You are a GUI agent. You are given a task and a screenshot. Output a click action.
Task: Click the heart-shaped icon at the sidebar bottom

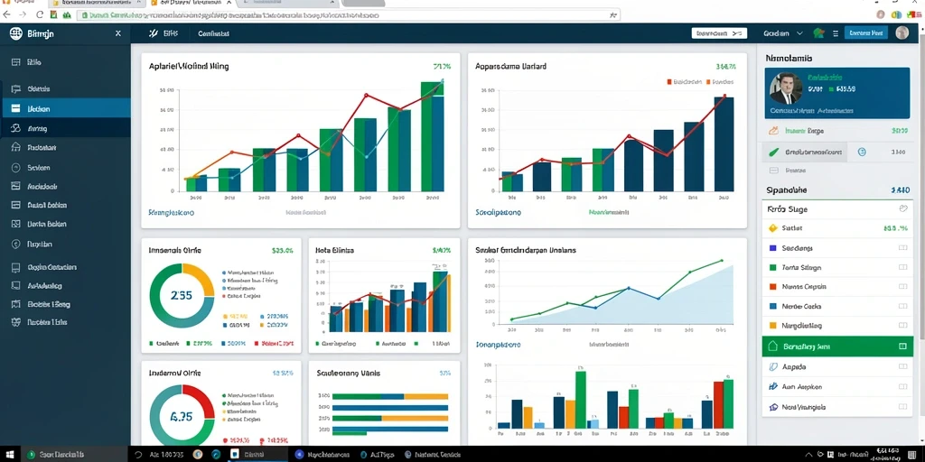point(16,322)
